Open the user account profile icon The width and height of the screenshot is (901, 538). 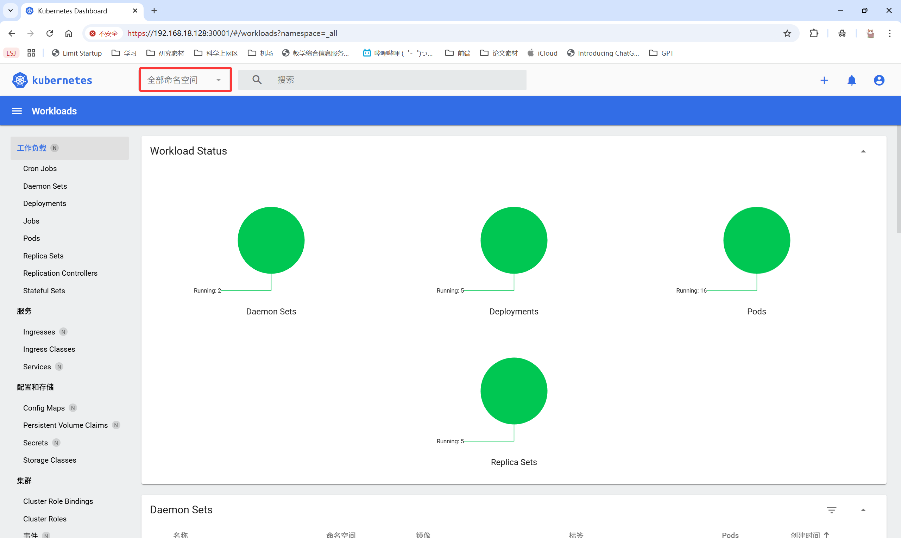coord(878,80)
